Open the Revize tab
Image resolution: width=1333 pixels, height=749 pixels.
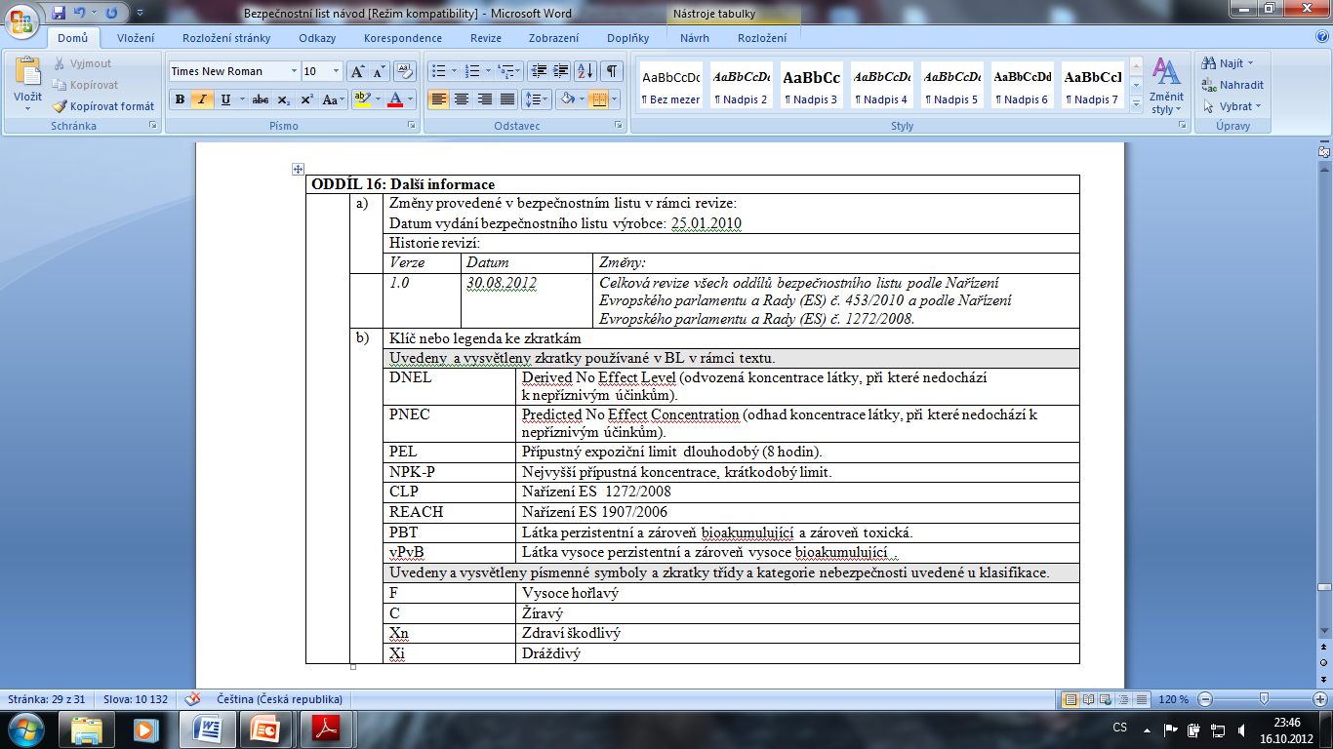pyautogui.click(x=486, y=38)
